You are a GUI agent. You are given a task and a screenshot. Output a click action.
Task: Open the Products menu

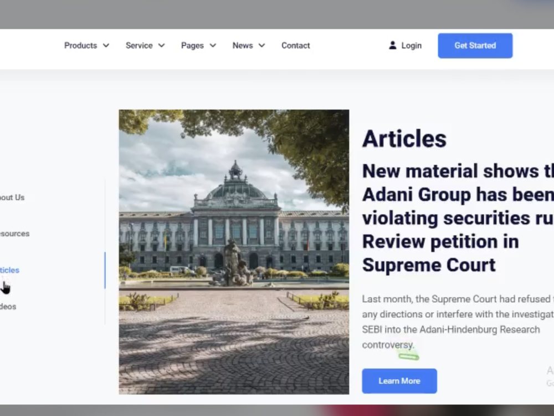click(80, 45)
